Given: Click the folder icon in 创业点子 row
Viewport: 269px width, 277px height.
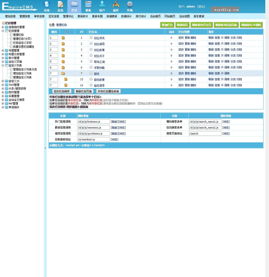Looking at the screenshot, I should point(63,56).
